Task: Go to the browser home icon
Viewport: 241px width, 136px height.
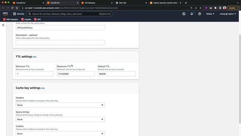Action: [17, 8]
